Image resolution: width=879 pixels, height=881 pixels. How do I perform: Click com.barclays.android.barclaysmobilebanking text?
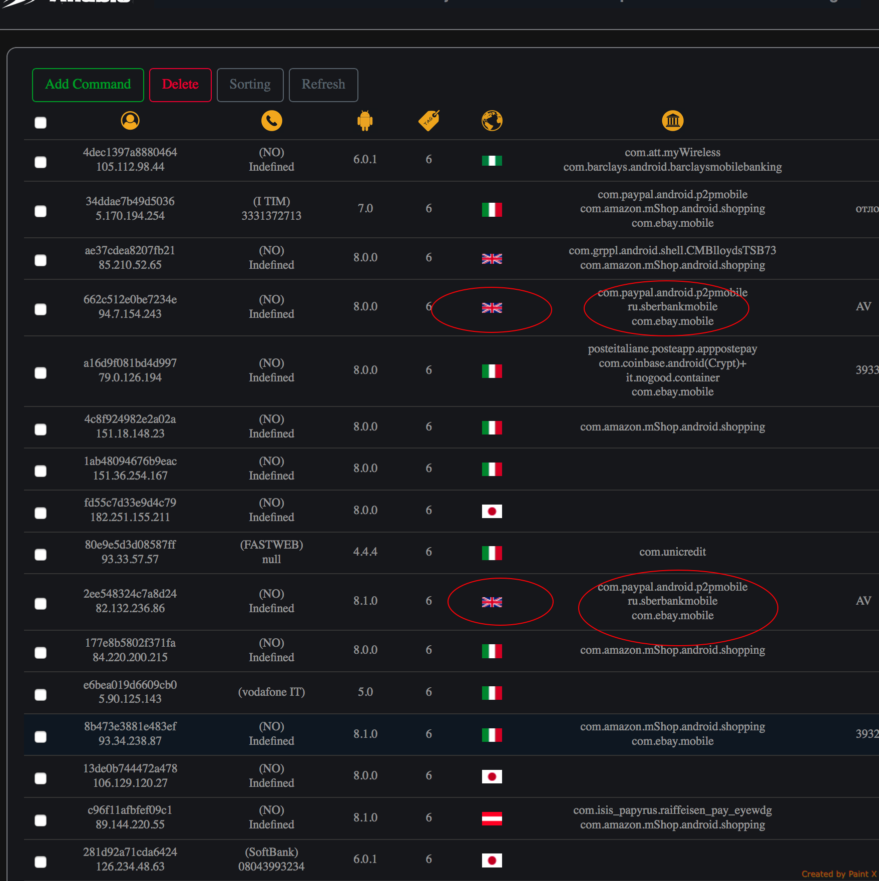672,167
